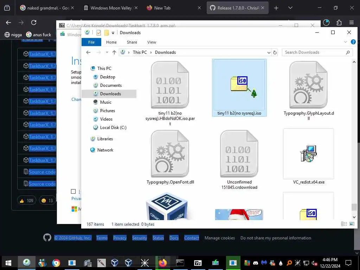Click the browser back arrow button

(8, 22)
